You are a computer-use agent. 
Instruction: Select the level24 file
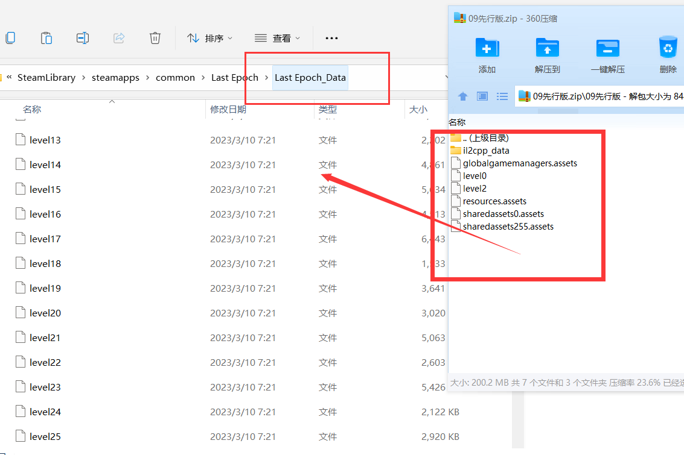45,412
